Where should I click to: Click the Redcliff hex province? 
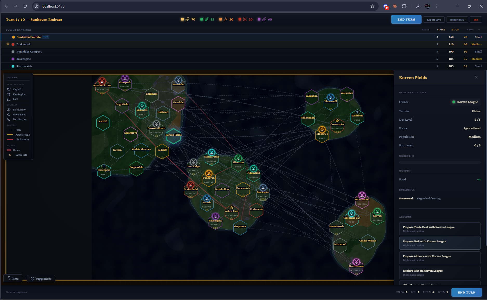point(162,151)
